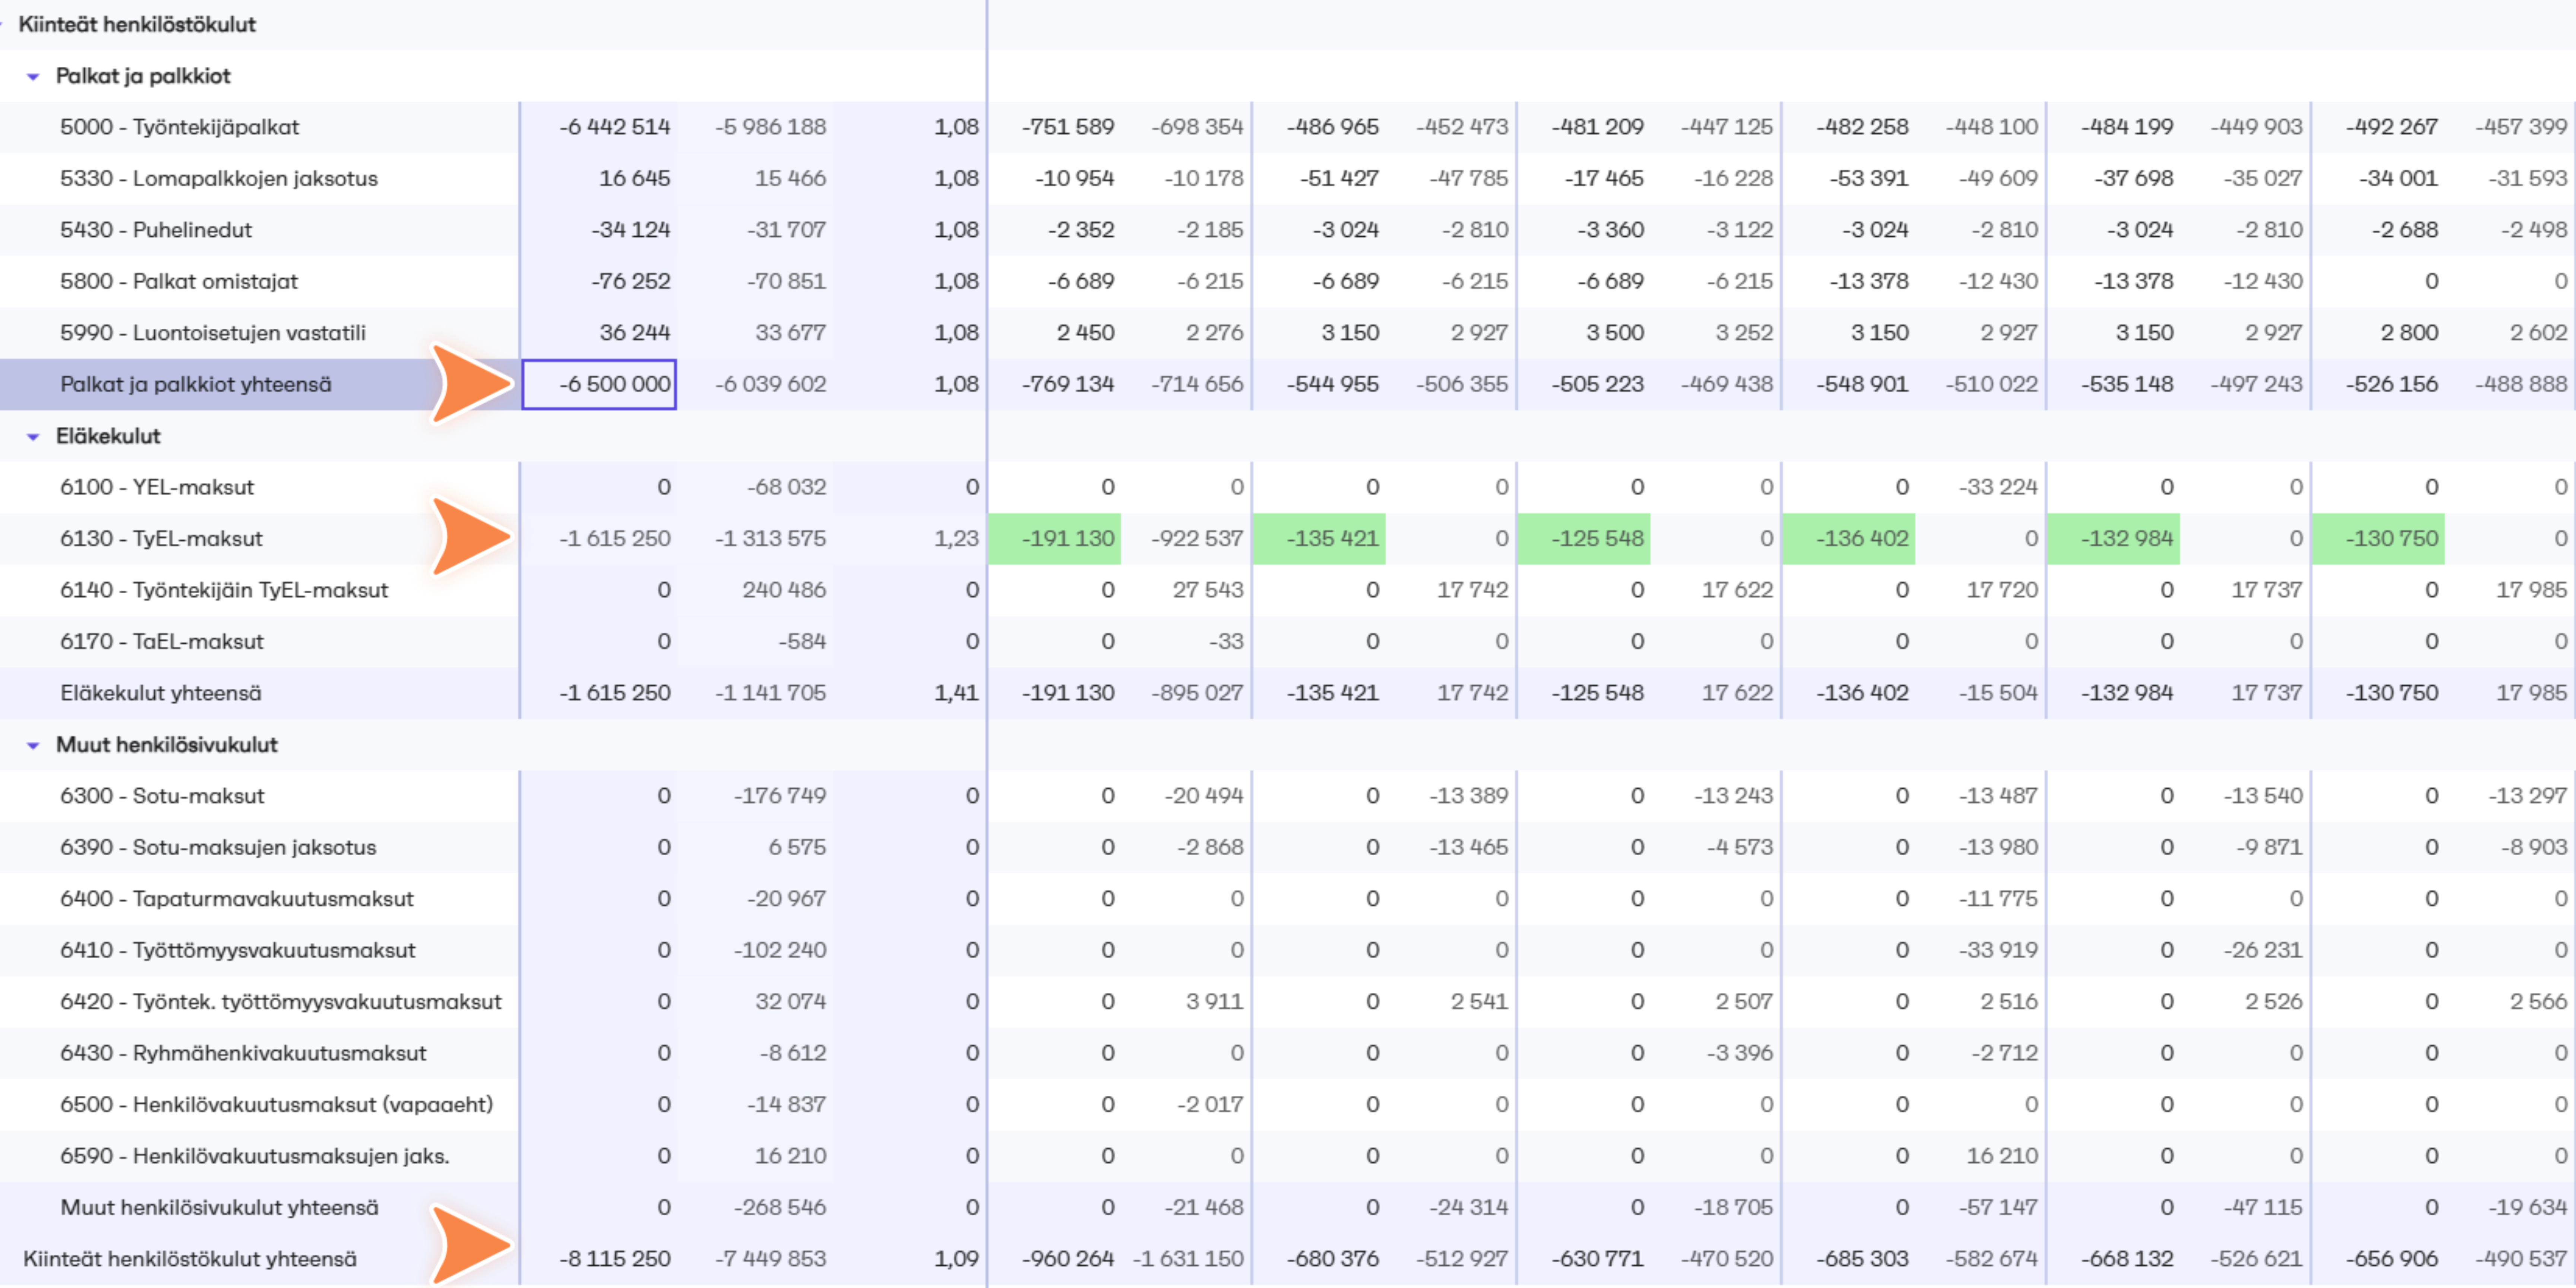Select row 5000 - Työntekijäpalkat
The width and height of the screenshot is (2576, 1288).
coord(1288,127)
